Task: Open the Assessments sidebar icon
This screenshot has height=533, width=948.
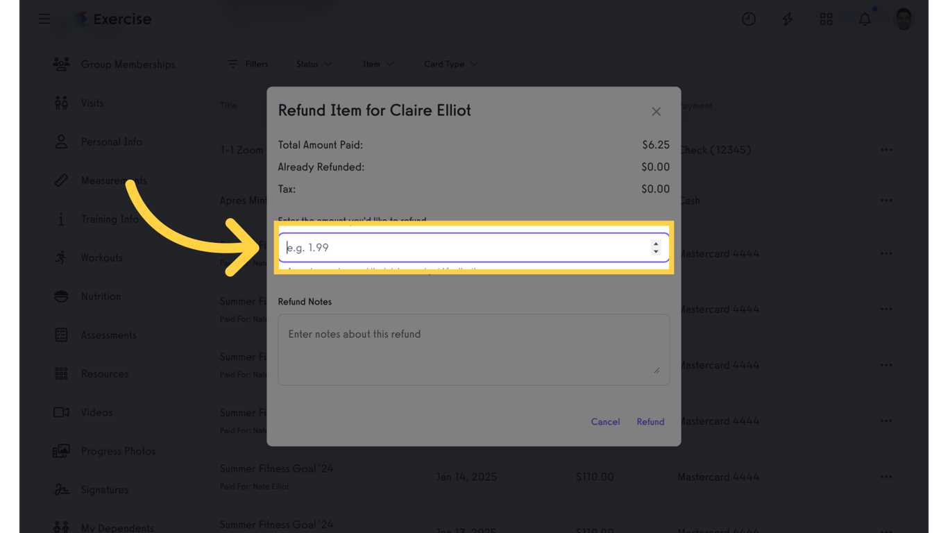Action: point(61,335)
